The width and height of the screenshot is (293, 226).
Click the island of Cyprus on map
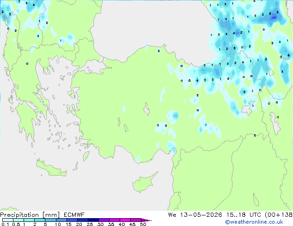pos(143,184)
